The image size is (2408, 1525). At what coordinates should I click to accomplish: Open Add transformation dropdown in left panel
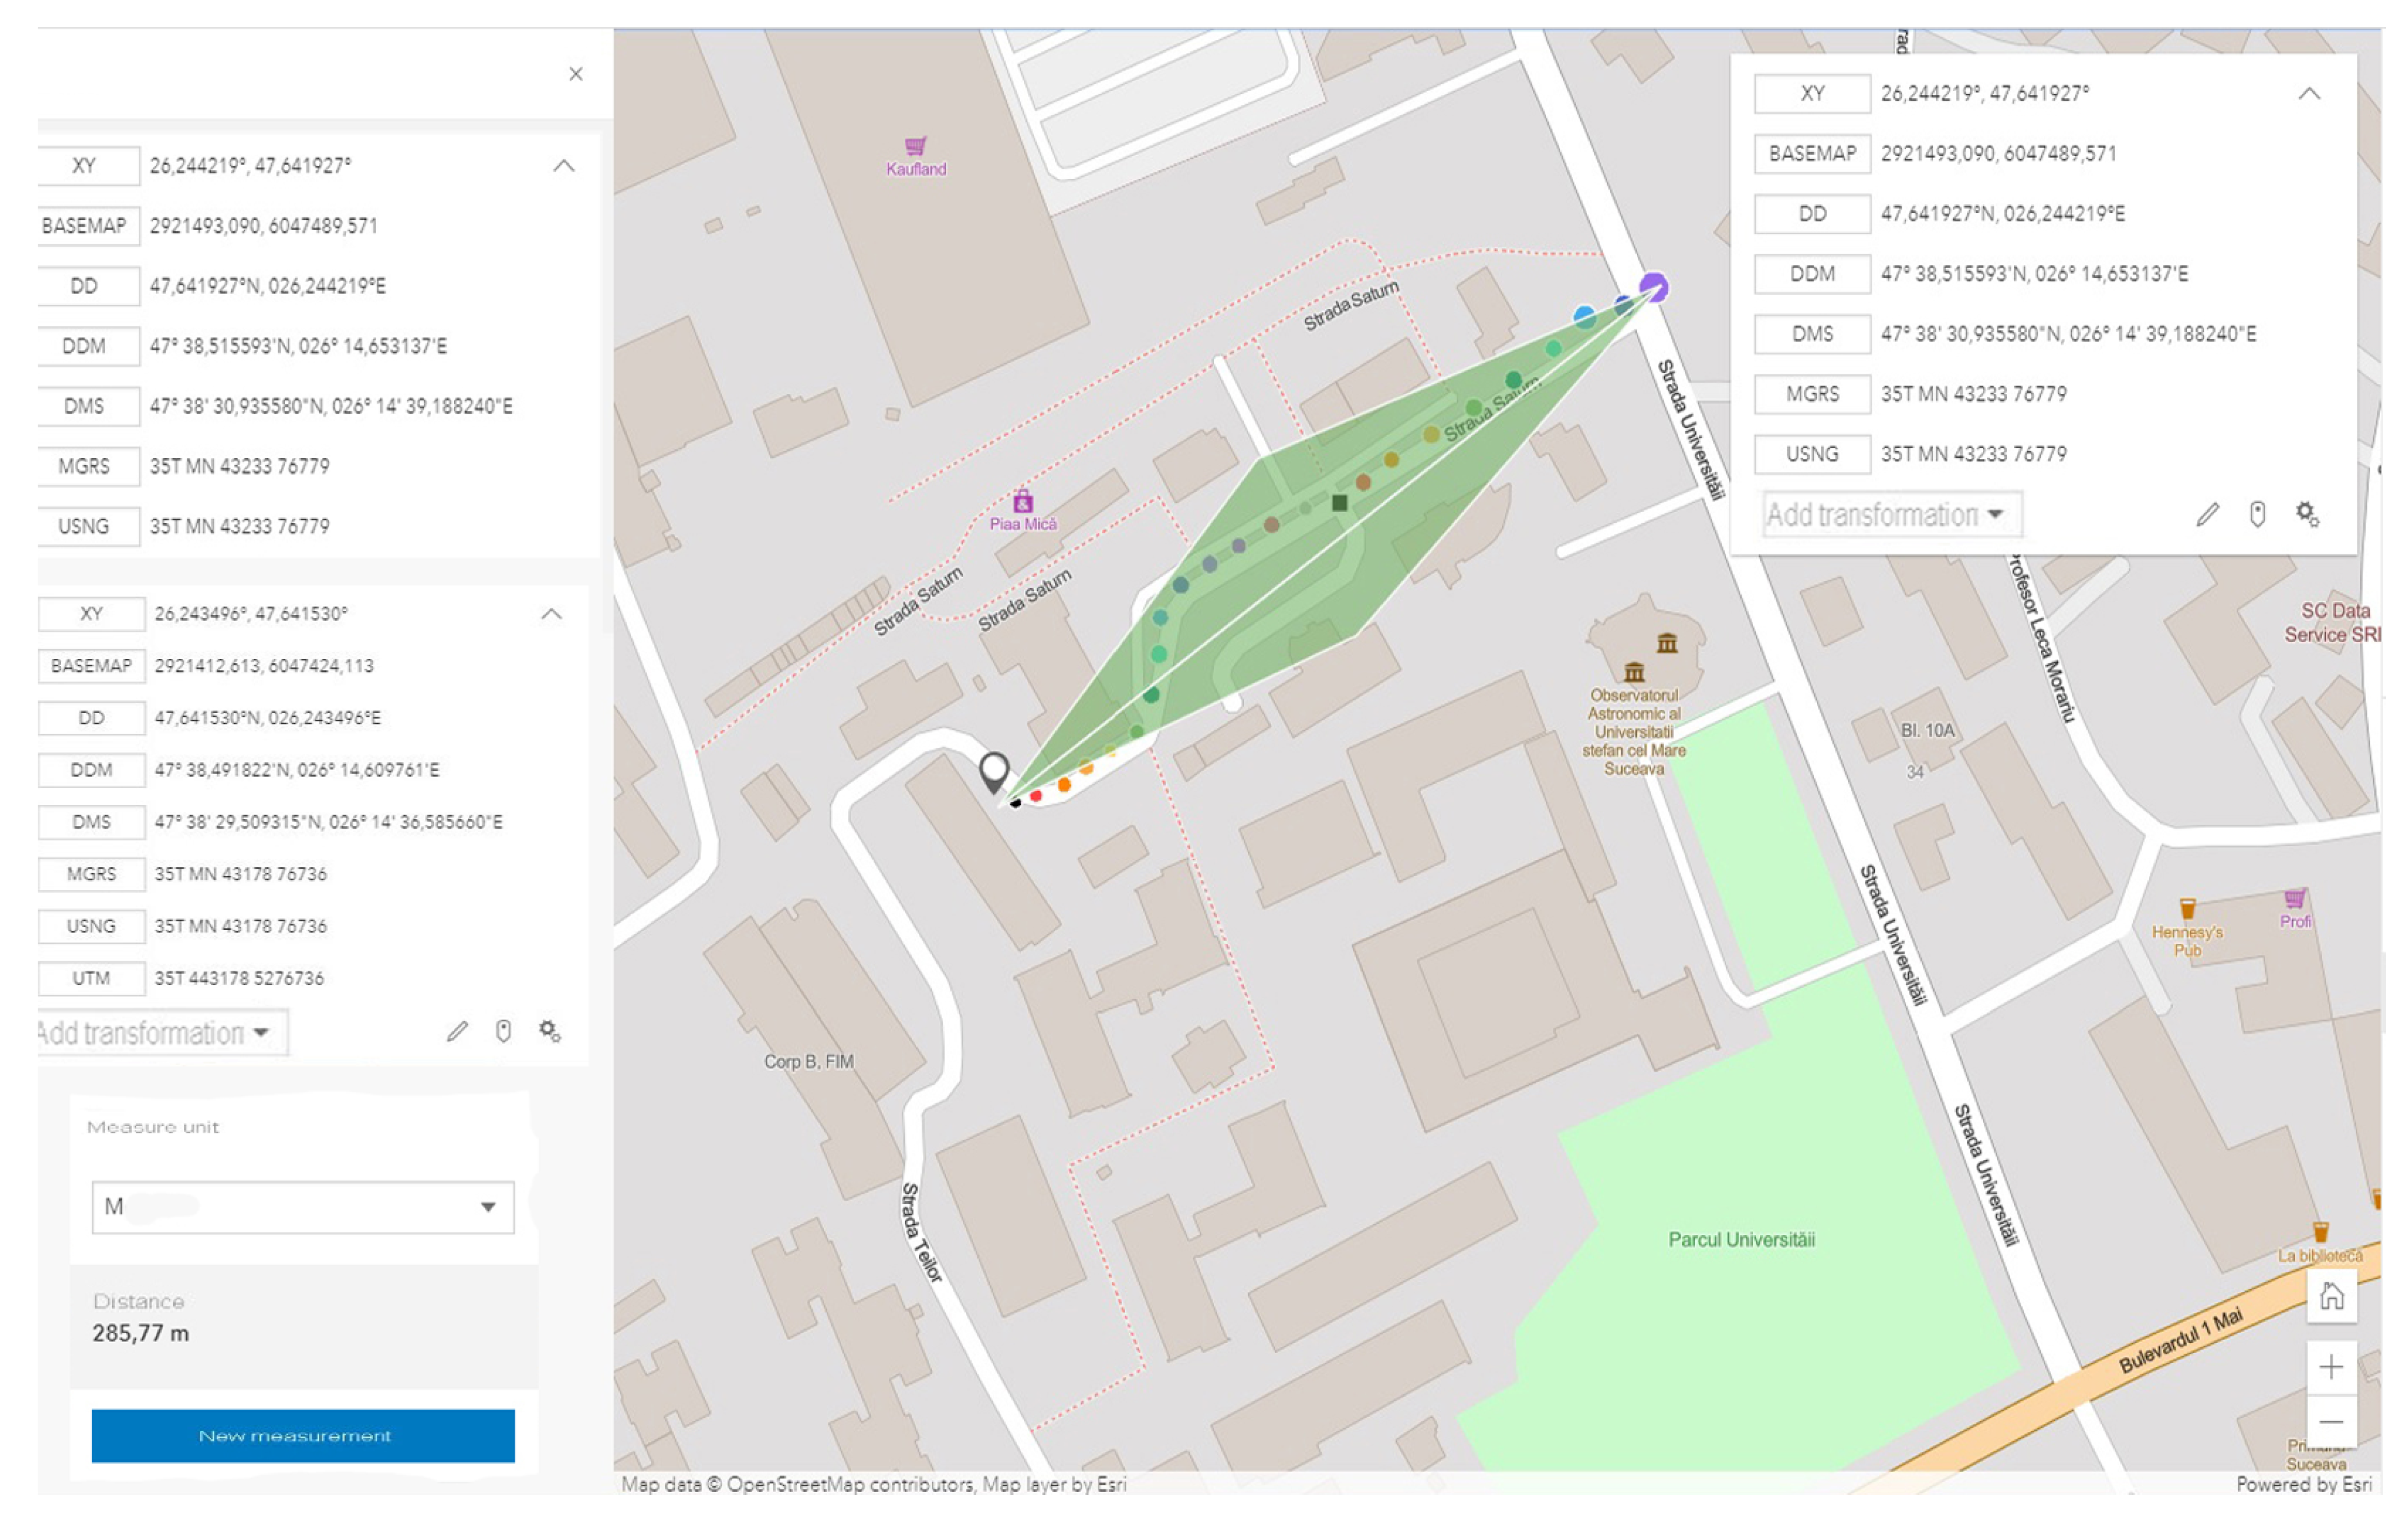click(x=160, y=1032)
